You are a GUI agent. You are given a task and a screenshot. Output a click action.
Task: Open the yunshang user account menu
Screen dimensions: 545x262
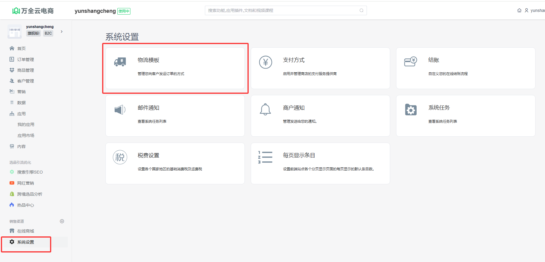tap(535, 10)
